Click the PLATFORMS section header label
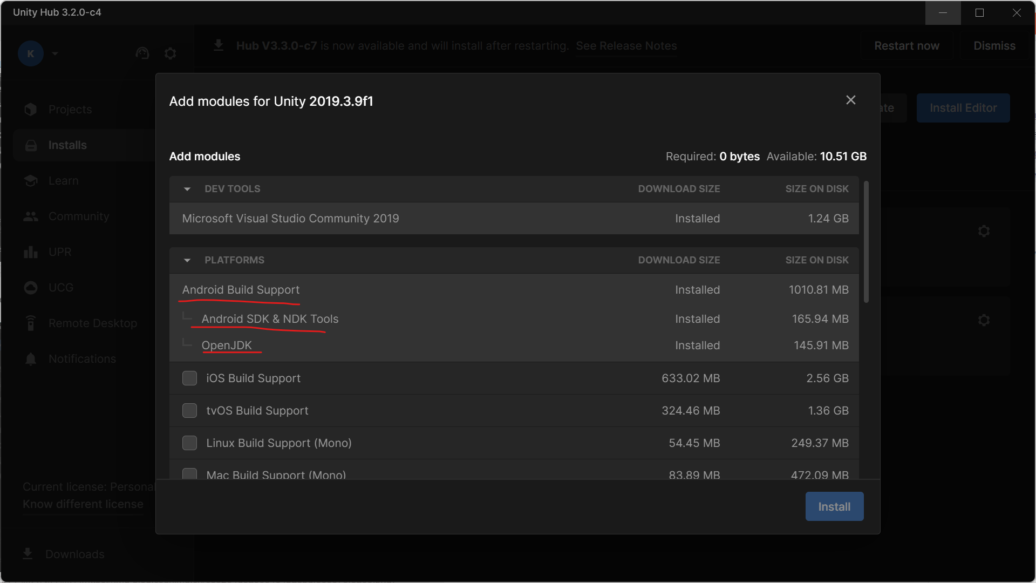This screenshot has width=1036, height=583. coord(234,260)
